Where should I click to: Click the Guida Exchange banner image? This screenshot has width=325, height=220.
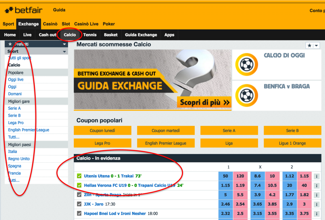(153, 80)
